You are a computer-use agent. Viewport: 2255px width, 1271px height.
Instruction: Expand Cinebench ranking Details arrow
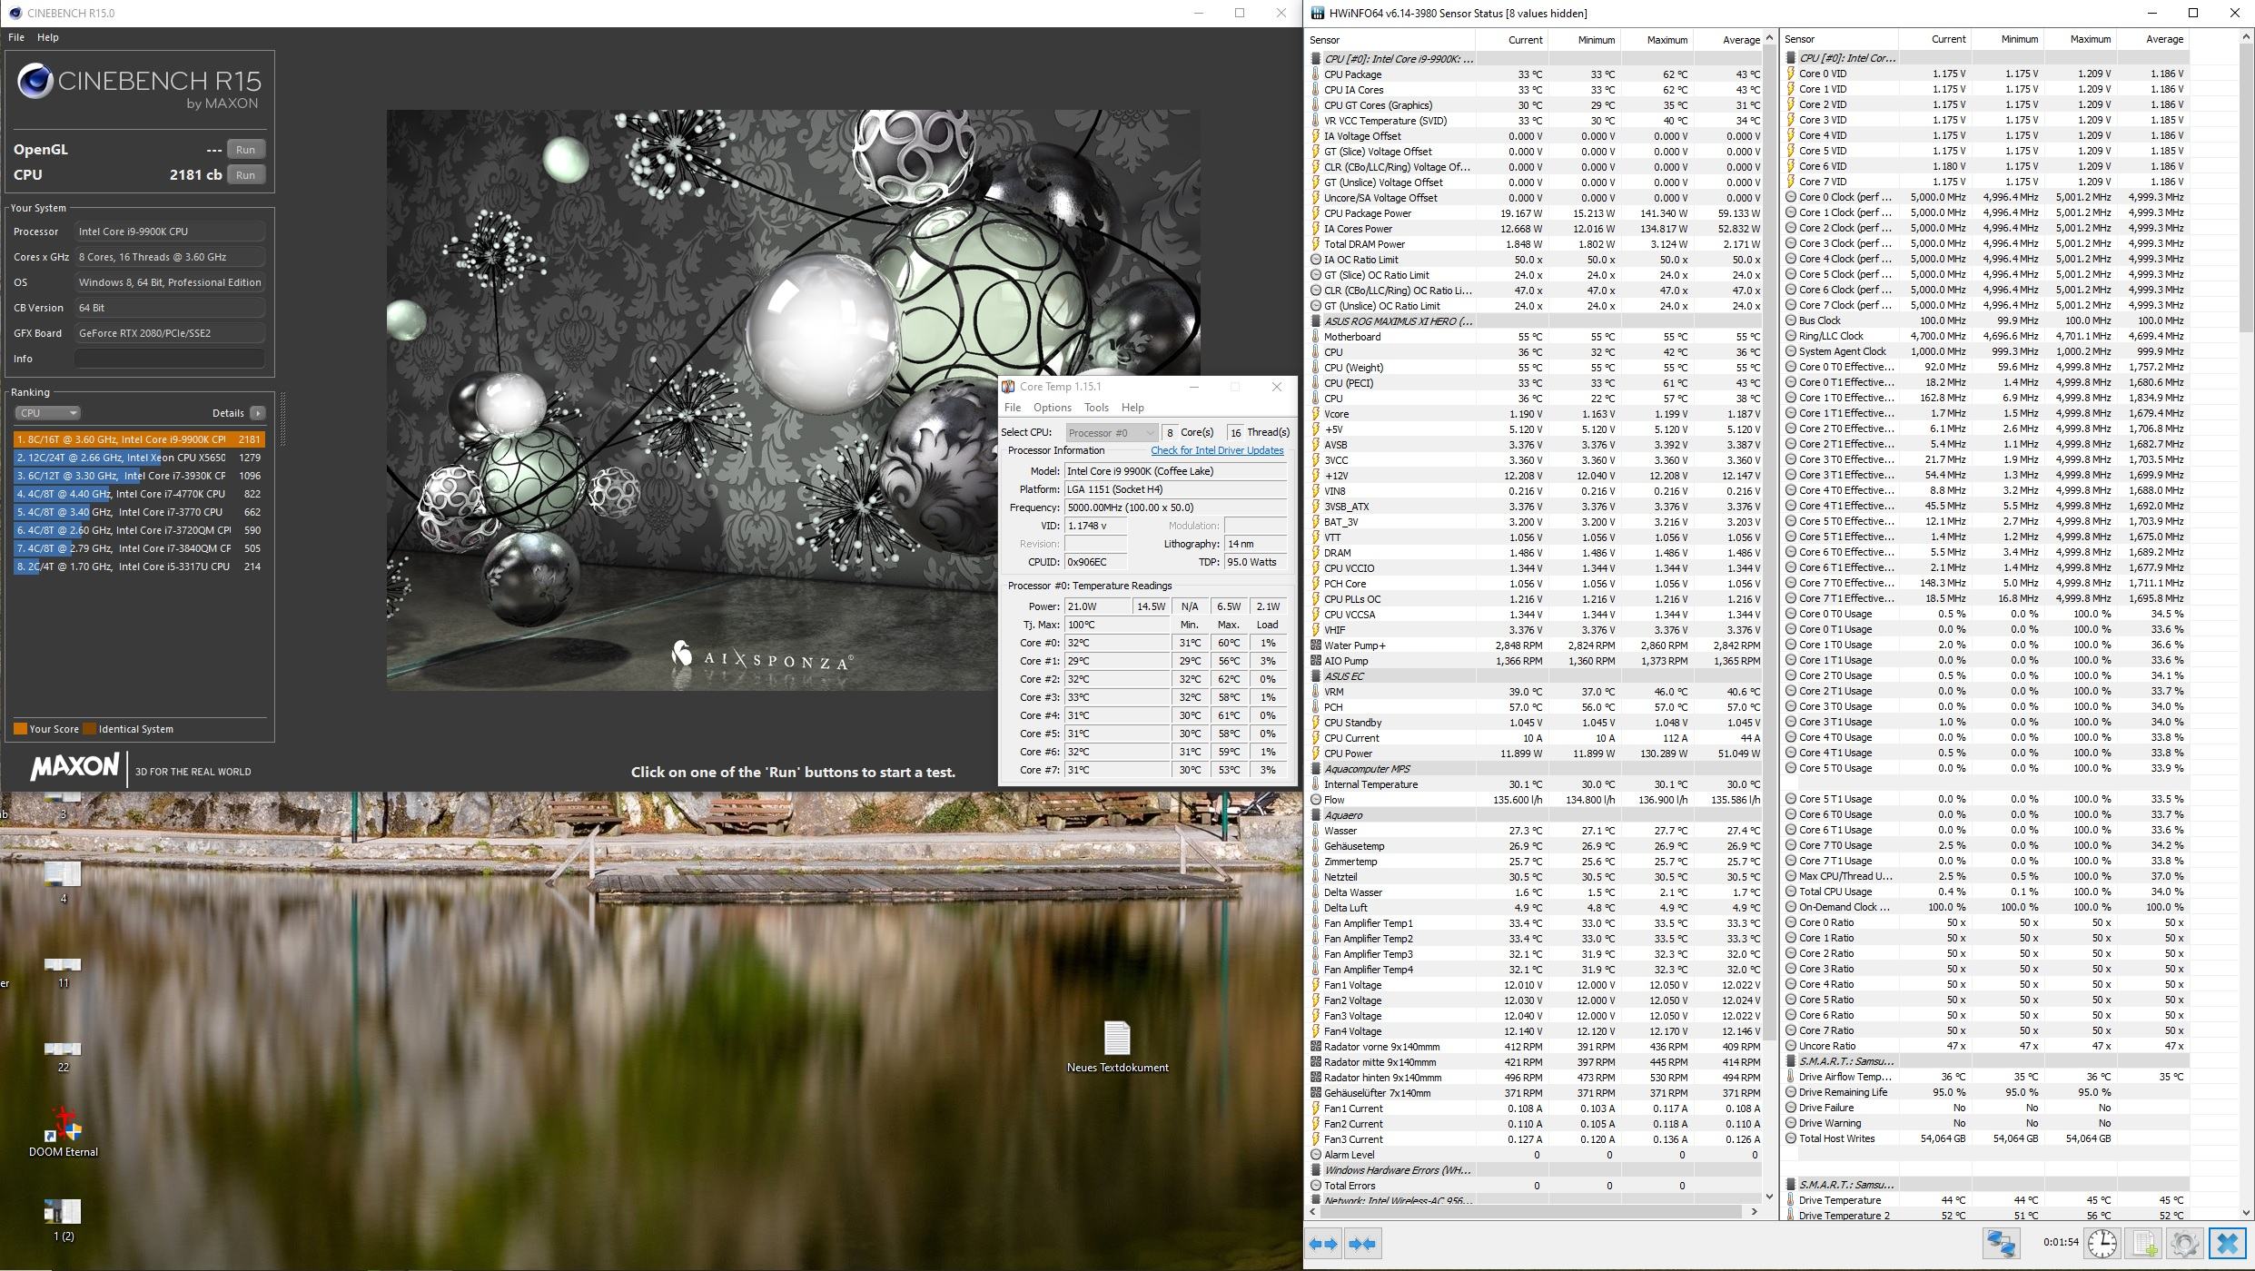coord(258,413)
